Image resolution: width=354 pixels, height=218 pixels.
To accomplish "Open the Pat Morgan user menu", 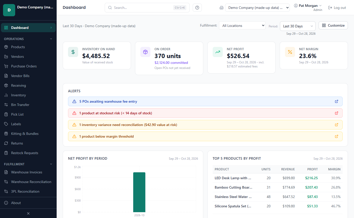I will 308,8.
